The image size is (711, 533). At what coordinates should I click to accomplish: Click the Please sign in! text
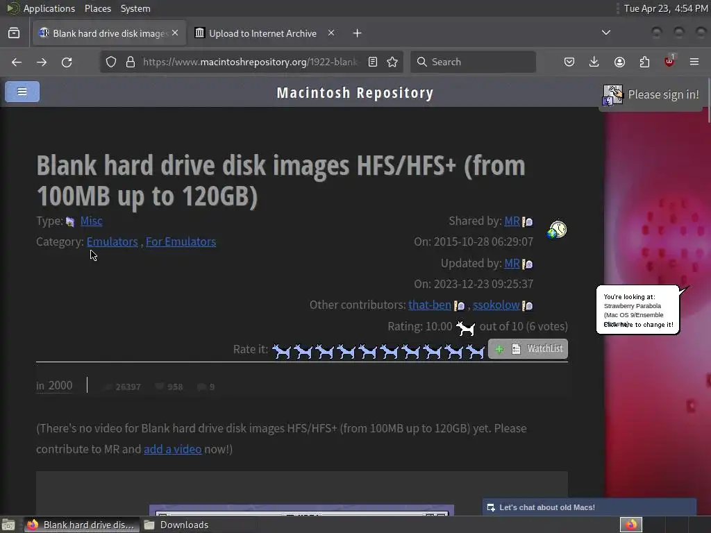(663, 94)
